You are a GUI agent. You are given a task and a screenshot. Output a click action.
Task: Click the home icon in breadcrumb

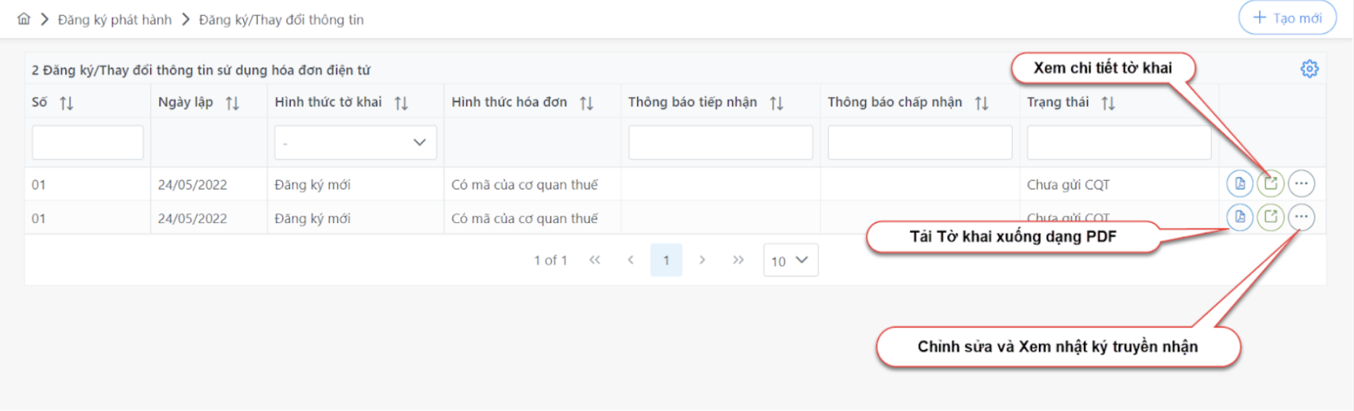[24, 19]
